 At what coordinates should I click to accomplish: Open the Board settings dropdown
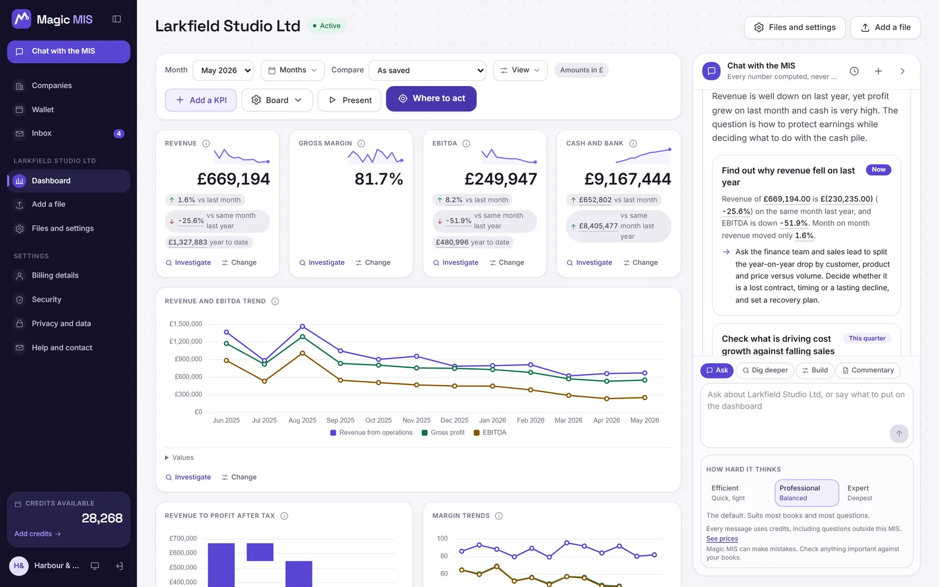coord(276,100)
